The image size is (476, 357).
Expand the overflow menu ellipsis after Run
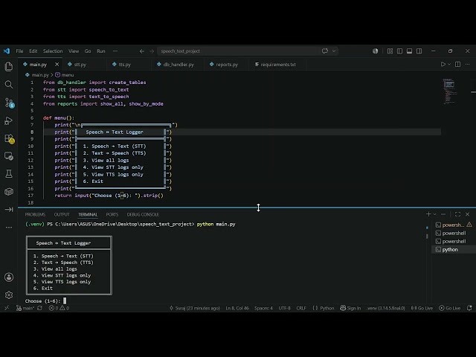[x=115, y=51]
